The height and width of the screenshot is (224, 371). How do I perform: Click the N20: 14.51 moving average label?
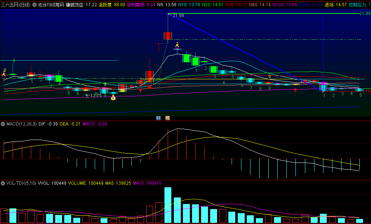pos(212,5)
